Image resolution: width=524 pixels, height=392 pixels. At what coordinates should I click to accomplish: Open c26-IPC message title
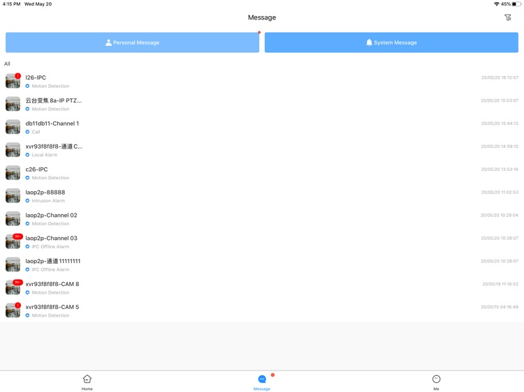click(x=37, y=169)
